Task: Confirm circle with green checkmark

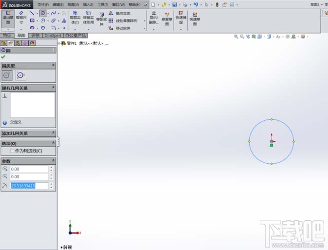Action: 3,57
